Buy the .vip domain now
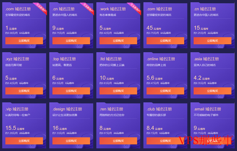 pos(24,141)
